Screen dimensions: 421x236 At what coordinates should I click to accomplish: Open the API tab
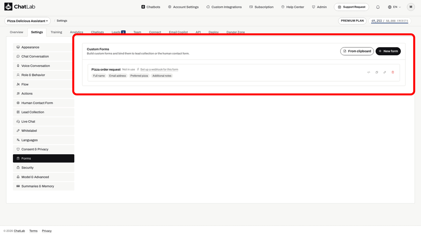tap(198, 32)
